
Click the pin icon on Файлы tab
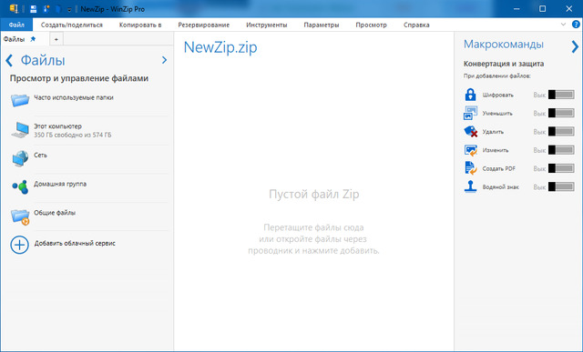[33, 39]
